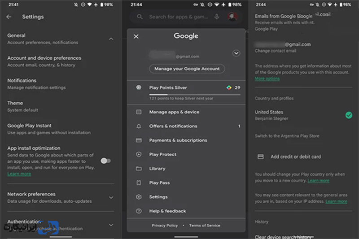
Task: Click the Play Points progress bar
Action: pyautogui.click(x=195, y=95)
